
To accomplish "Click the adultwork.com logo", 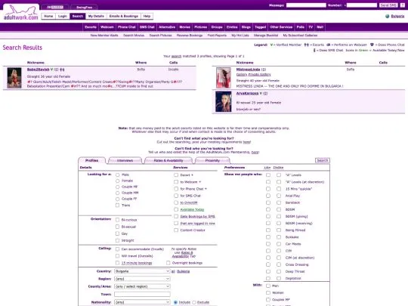I will [20, 13].
